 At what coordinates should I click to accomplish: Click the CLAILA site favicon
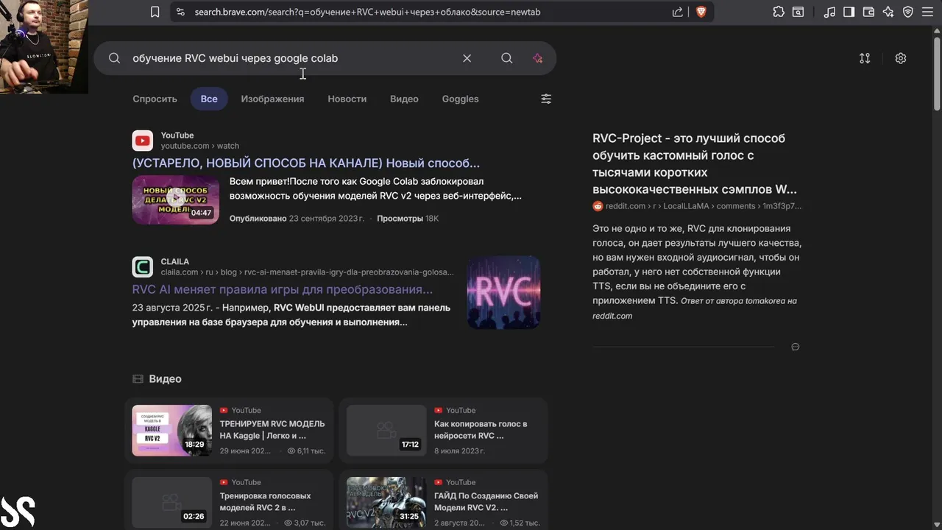(142, 266)
